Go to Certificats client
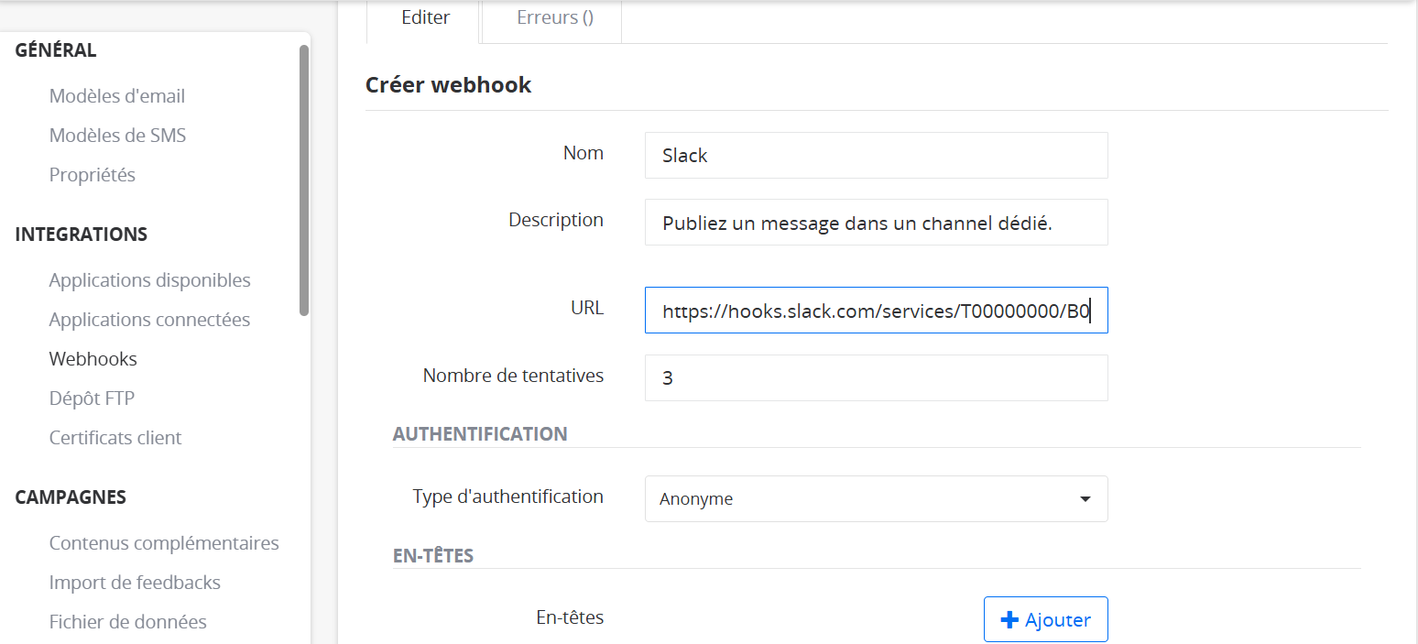This screenshot has height=644, width=1418. (x=115, y=438)
